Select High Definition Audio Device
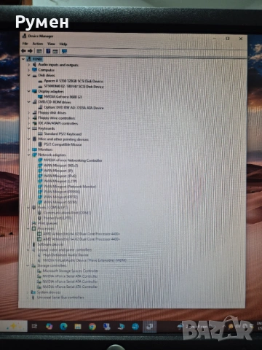Screen dimensions: 262x350 click(65, 255)
